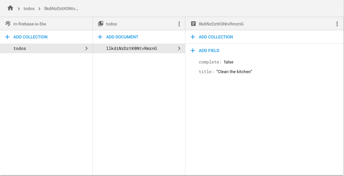Open the todos breadcrumb link

(29, 9)
